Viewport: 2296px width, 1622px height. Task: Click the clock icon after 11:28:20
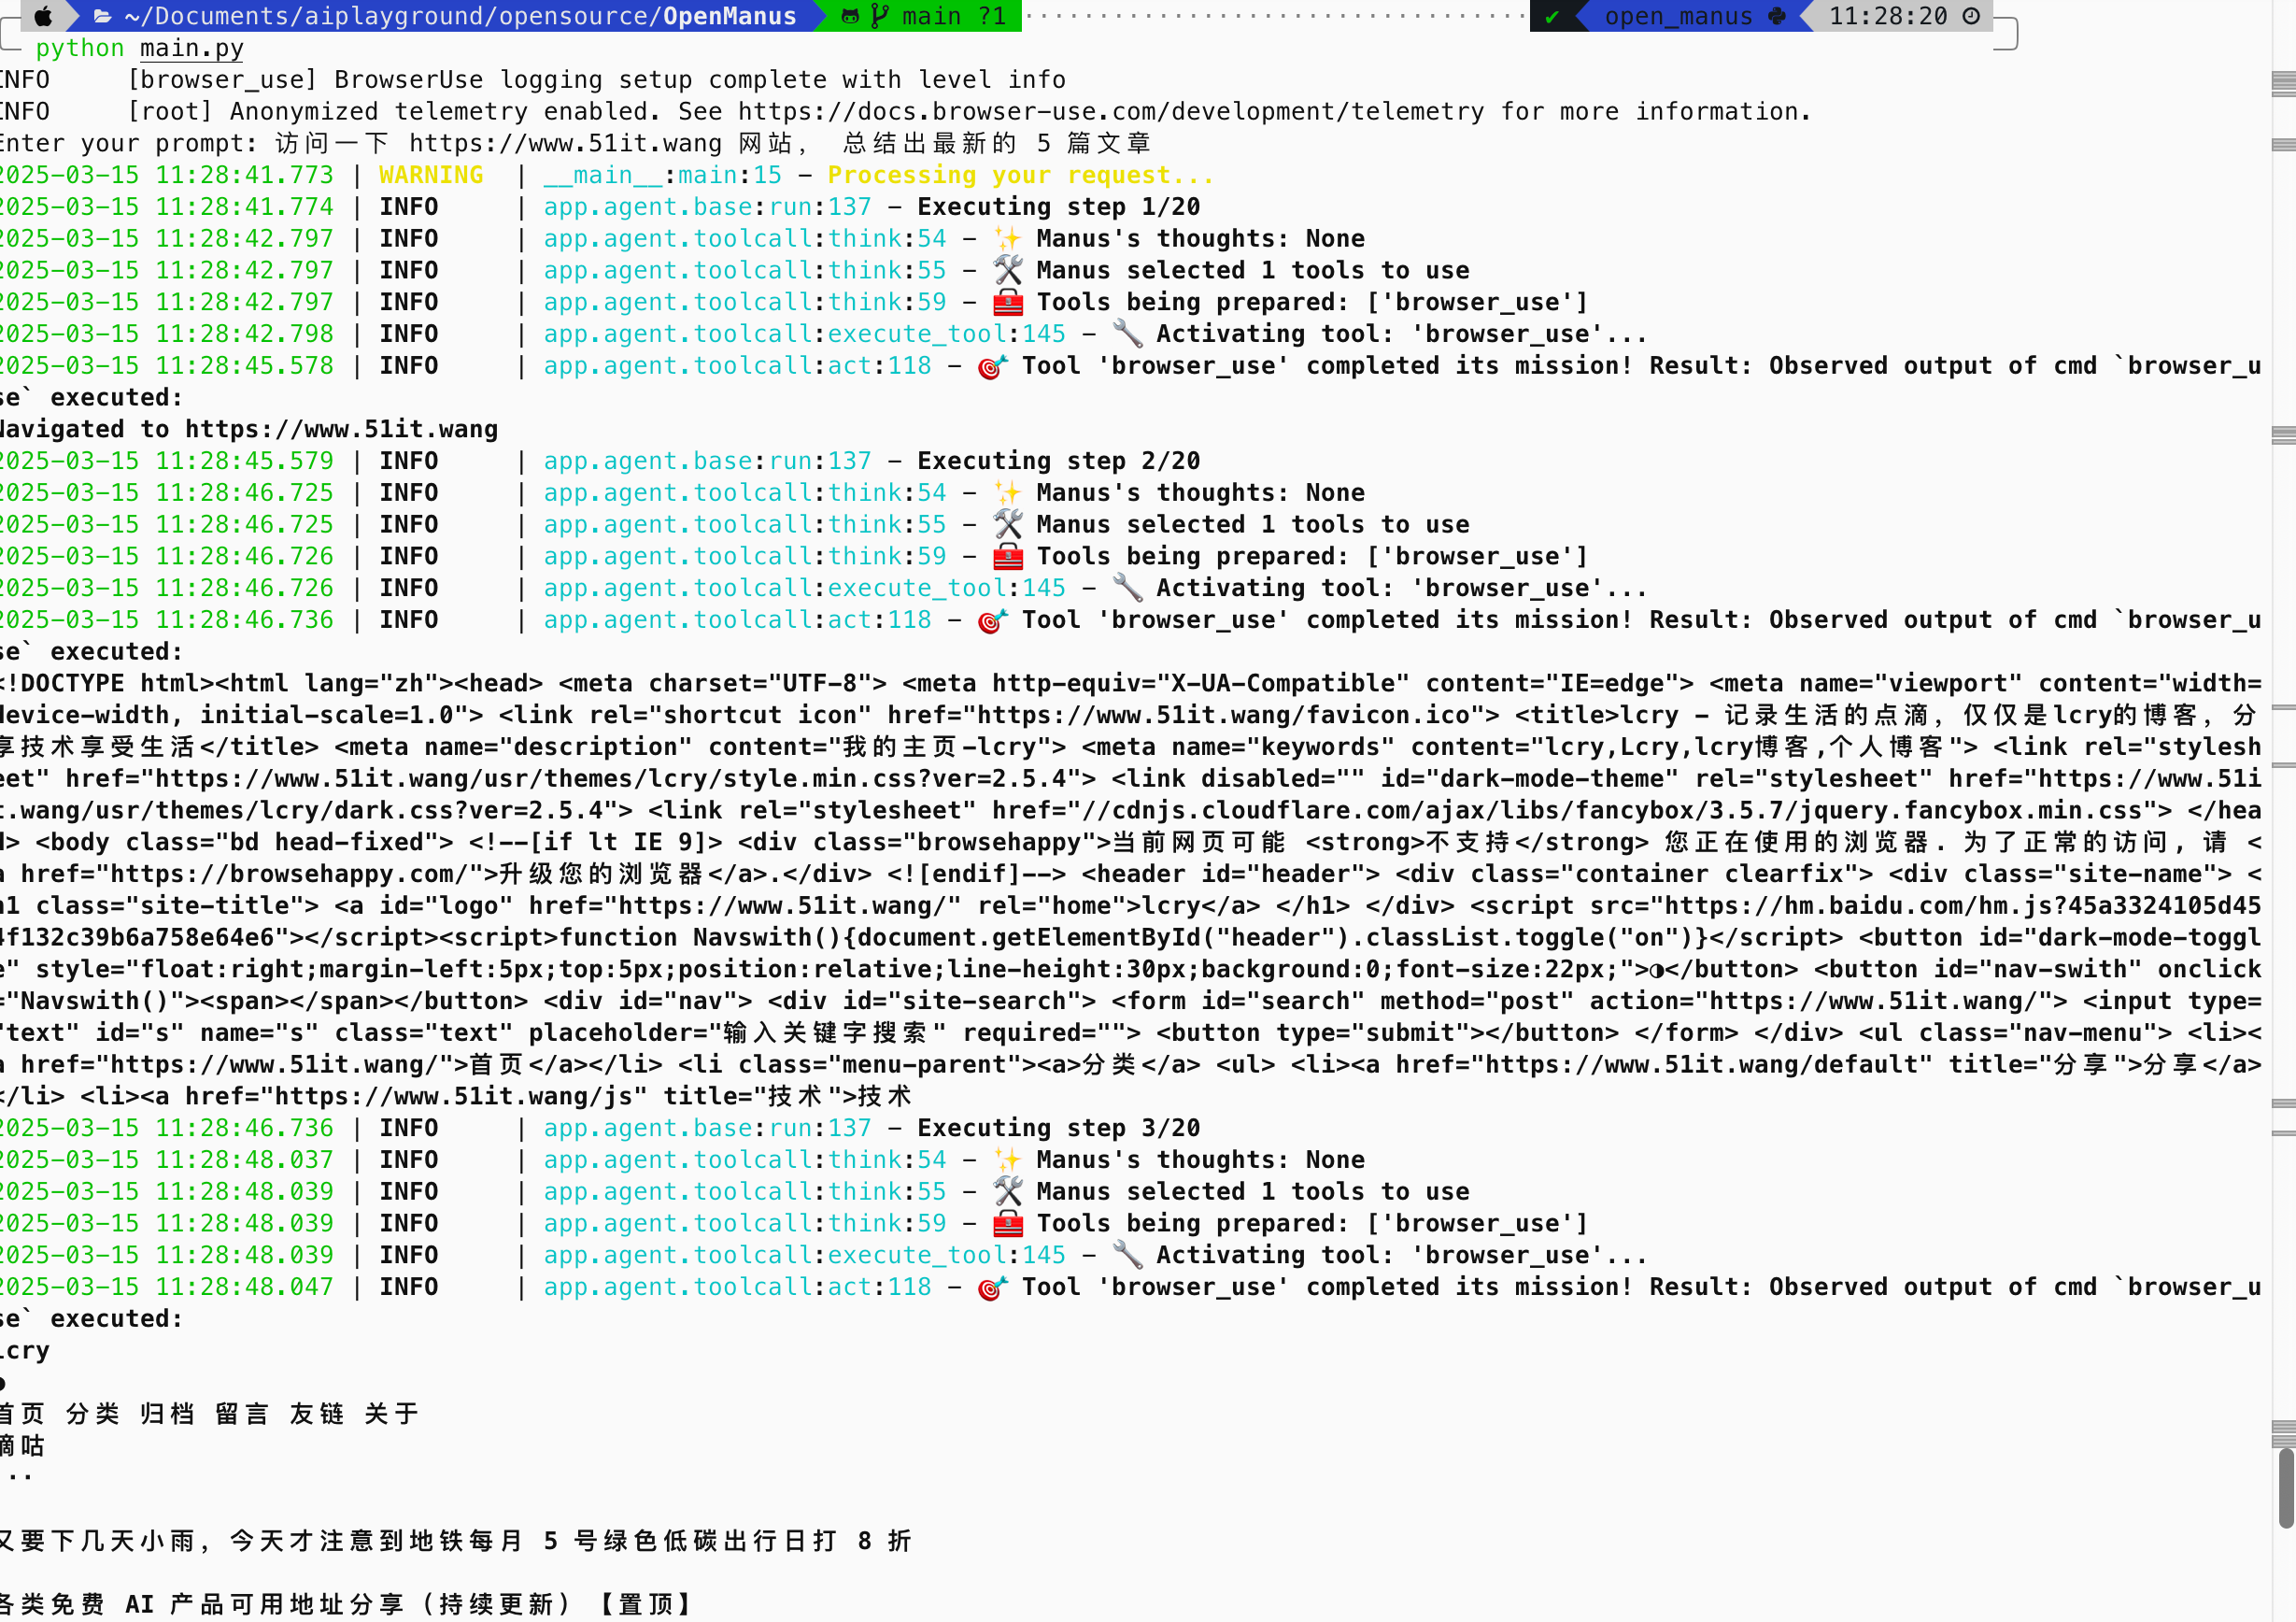click(x=1971, y=16)
